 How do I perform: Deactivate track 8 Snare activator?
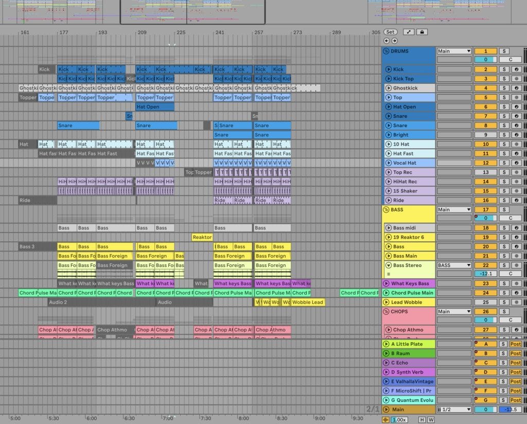485,126
